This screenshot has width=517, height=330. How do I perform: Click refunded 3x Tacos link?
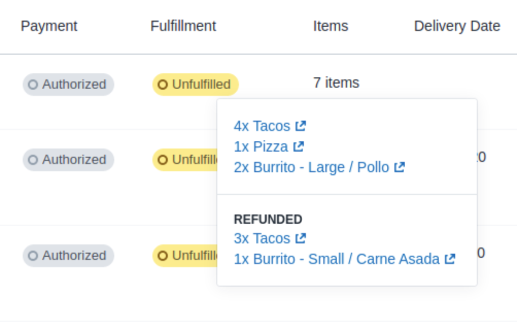[x=262, y=238]
